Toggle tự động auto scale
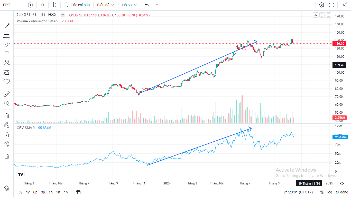 pyautogui.click(x=342, y=192)
